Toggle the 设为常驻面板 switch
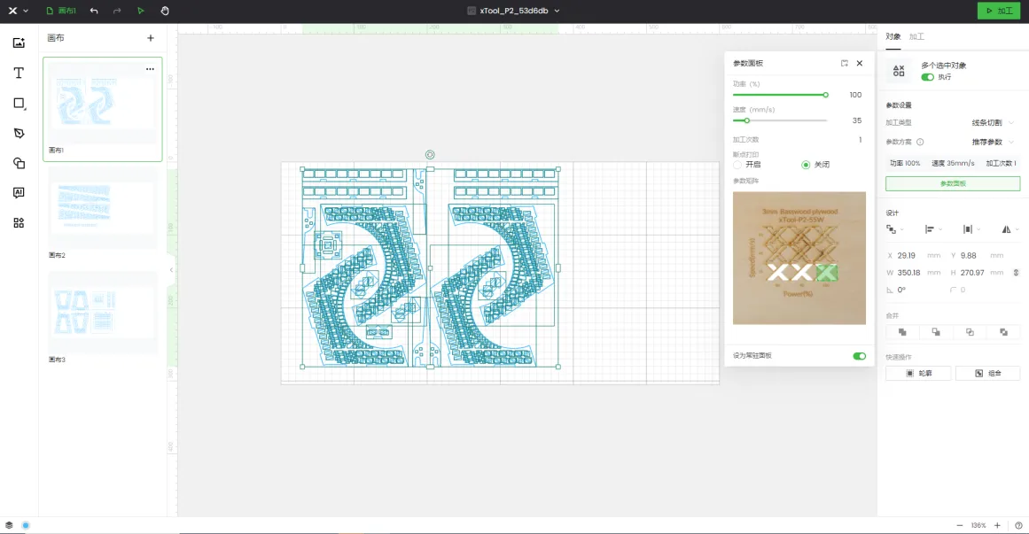The width and height of the screenshot is (1029, 534). pos(859,356)
